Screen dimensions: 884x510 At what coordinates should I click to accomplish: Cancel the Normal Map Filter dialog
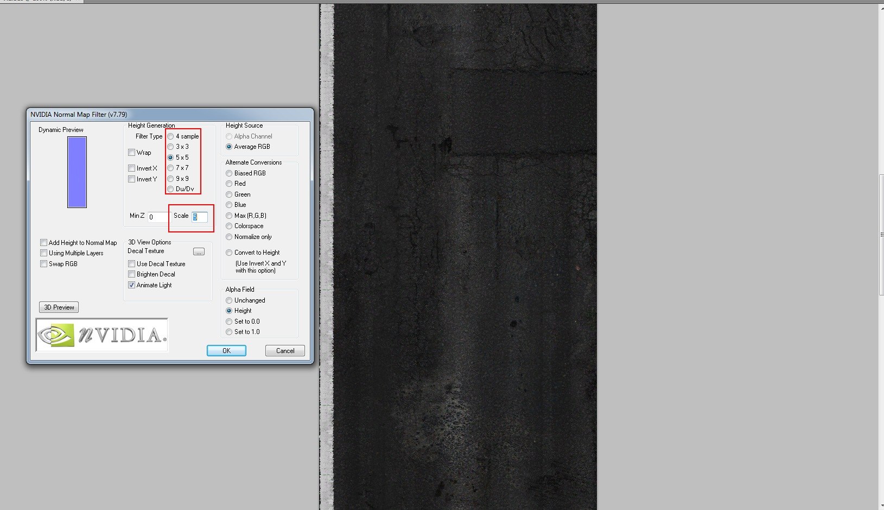(x=285, y=351)
